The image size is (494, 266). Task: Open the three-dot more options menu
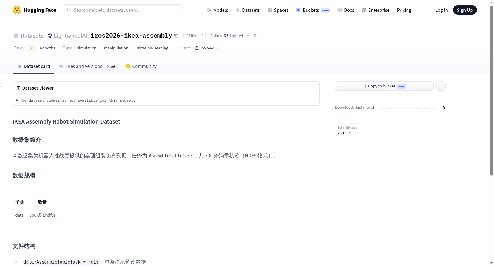pos(441,86)
